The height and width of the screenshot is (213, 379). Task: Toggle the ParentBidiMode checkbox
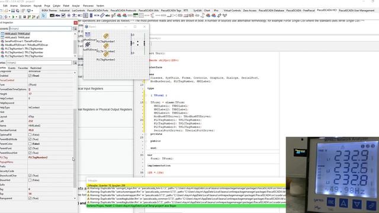[30, 140]
